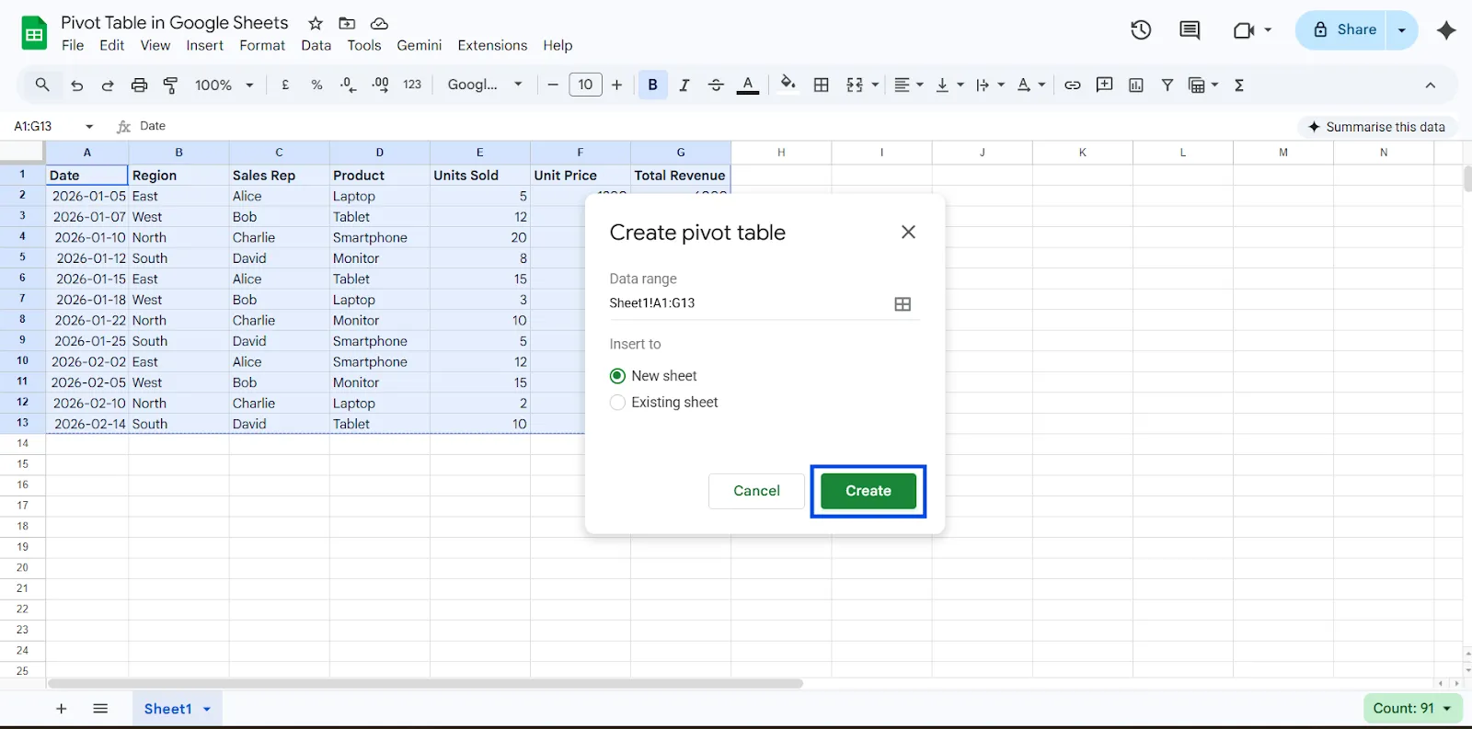Open text wrapping dropdown

[x=990, y=85]
